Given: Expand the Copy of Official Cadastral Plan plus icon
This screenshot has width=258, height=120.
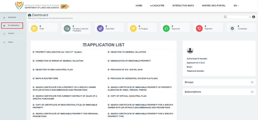Looking at the screenshot, I should 109,96.
